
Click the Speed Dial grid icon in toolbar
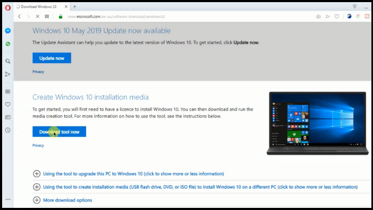47,16
